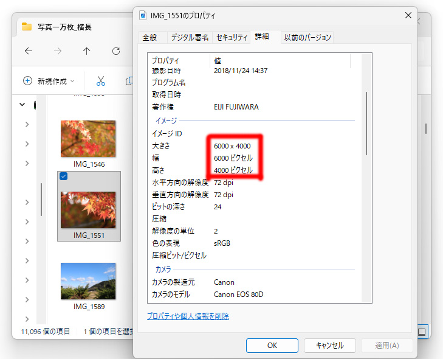Click the Cut scissors icon
The image size is (443, 359).
(101, 81)
